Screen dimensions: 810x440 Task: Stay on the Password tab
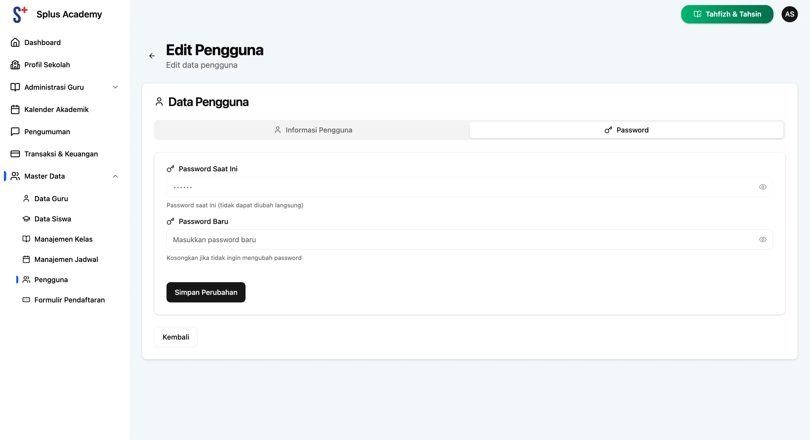(626, 130)
